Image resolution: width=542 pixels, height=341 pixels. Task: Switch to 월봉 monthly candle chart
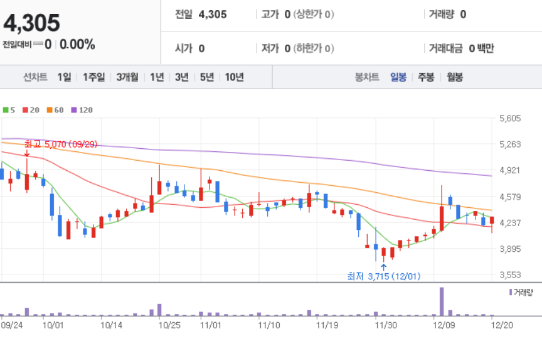[x=455, y=77]
